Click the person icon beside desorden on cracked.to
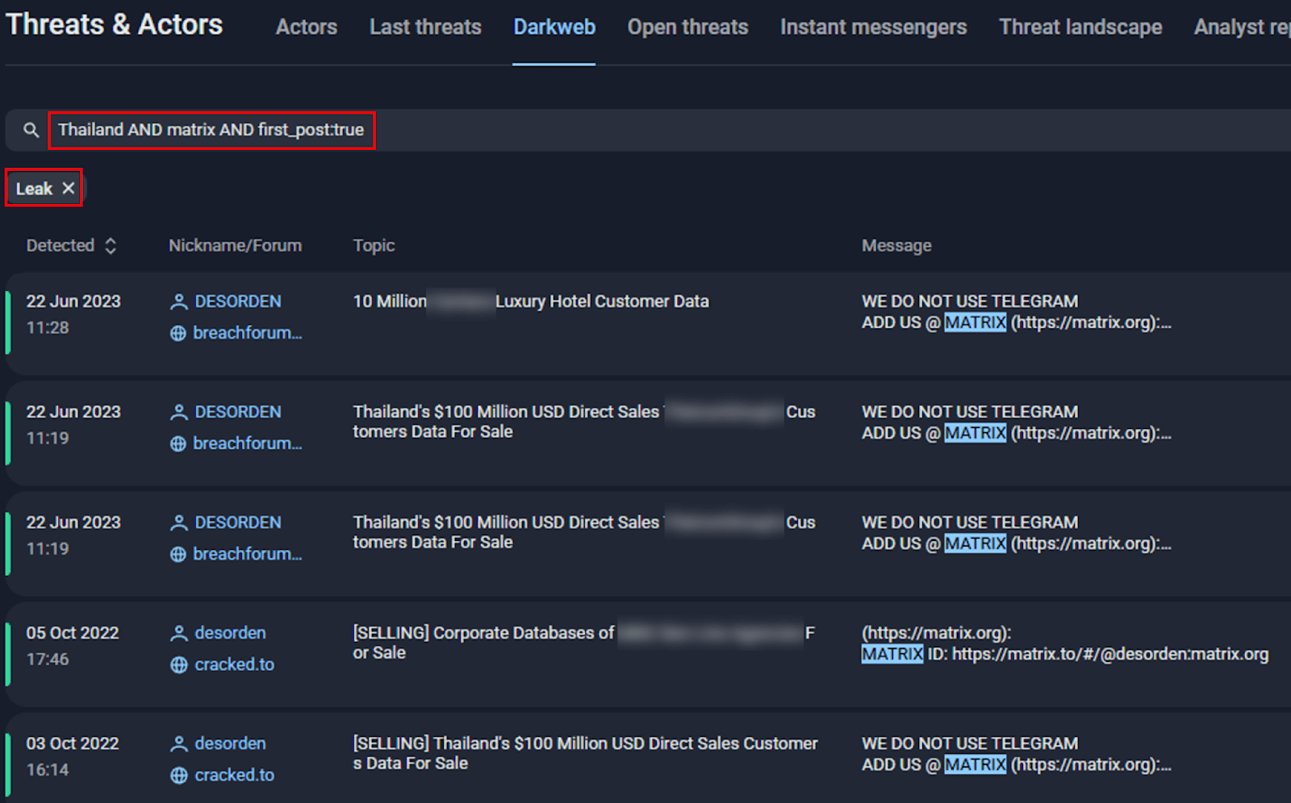The image size is (1291, 803). click(x=178, y=633)
